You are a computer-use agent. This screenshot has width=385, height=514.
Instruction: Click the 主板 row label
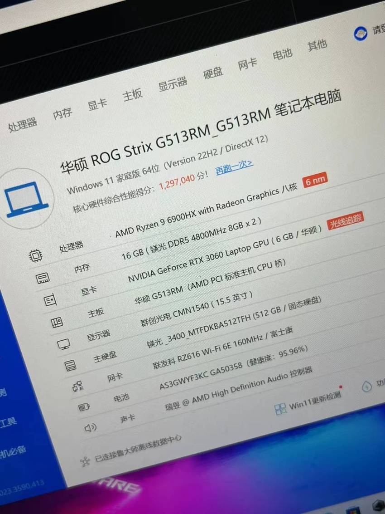coord(96,313)
